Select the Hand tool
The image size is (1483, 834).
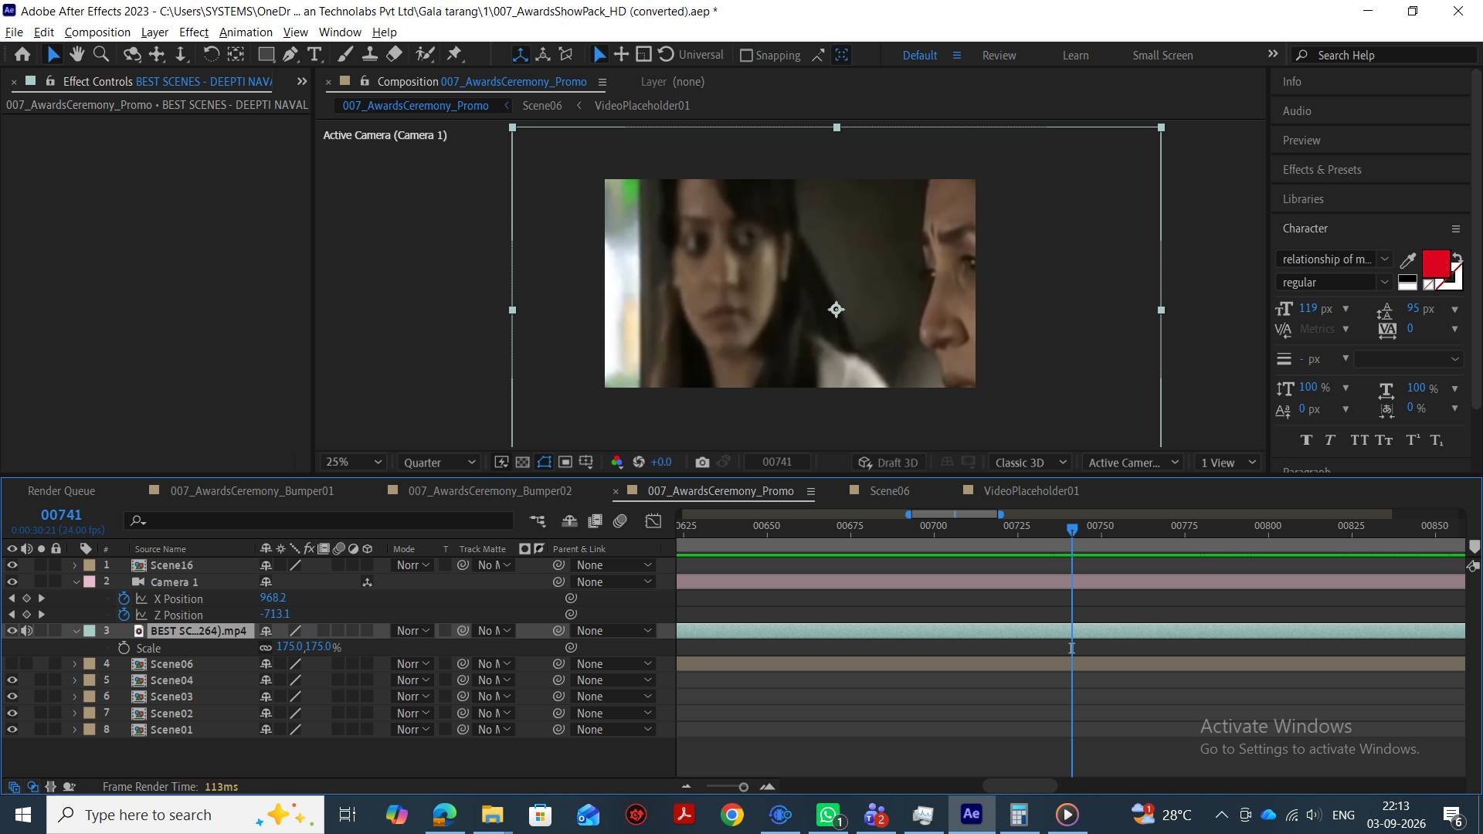coord(76,54)
